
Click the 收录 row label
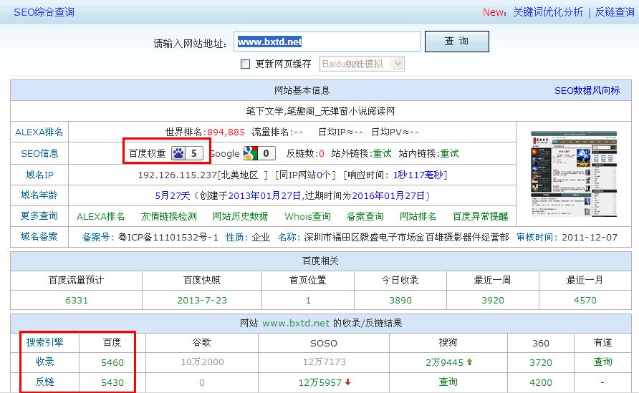45,362
